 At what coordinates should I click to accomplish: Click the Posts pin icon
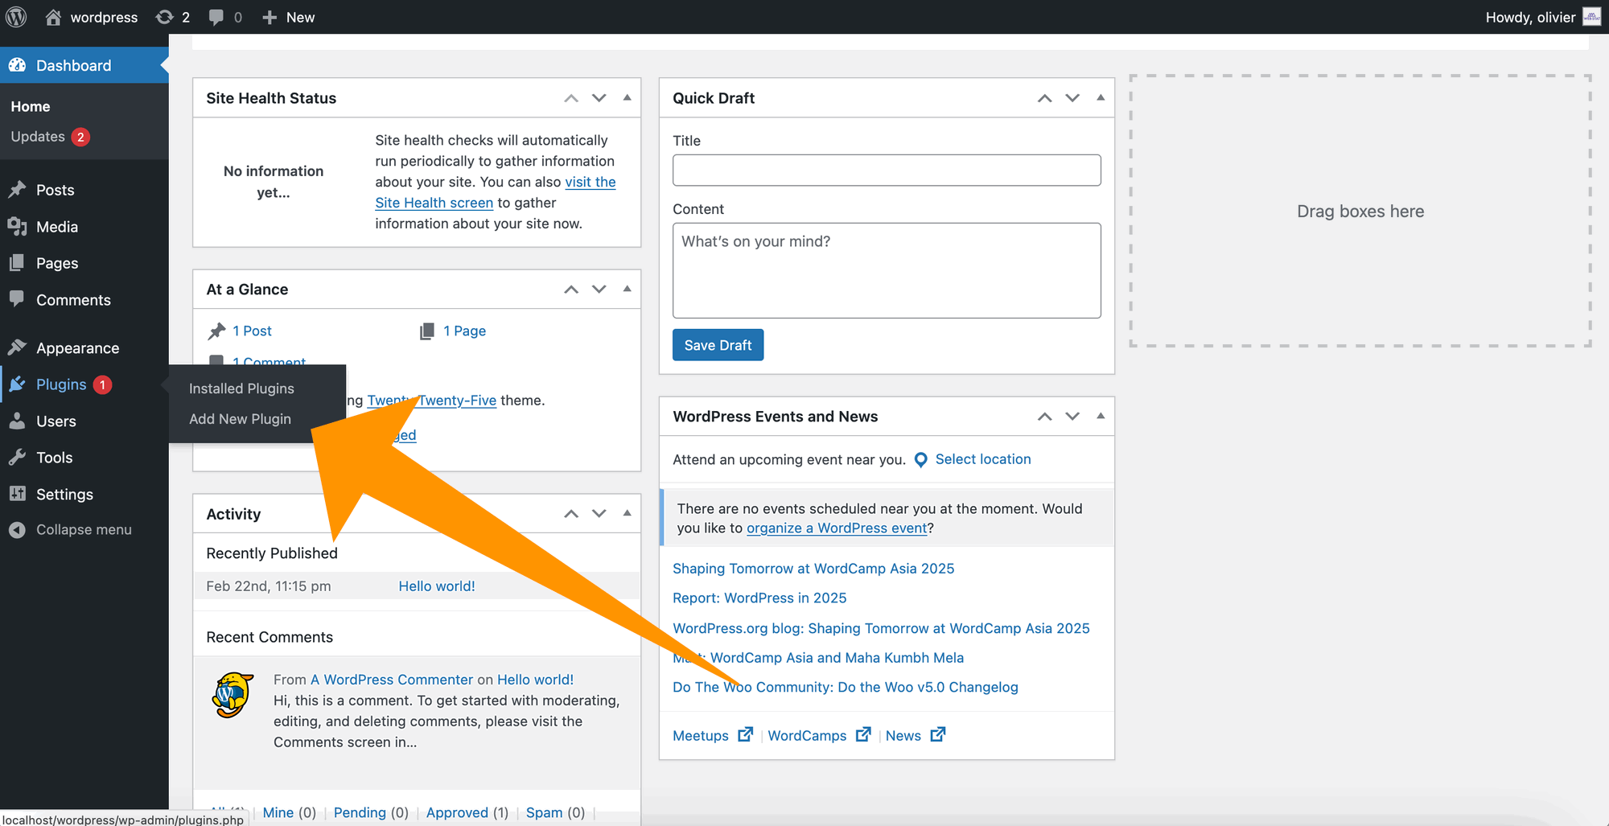[x=17, y=190]
